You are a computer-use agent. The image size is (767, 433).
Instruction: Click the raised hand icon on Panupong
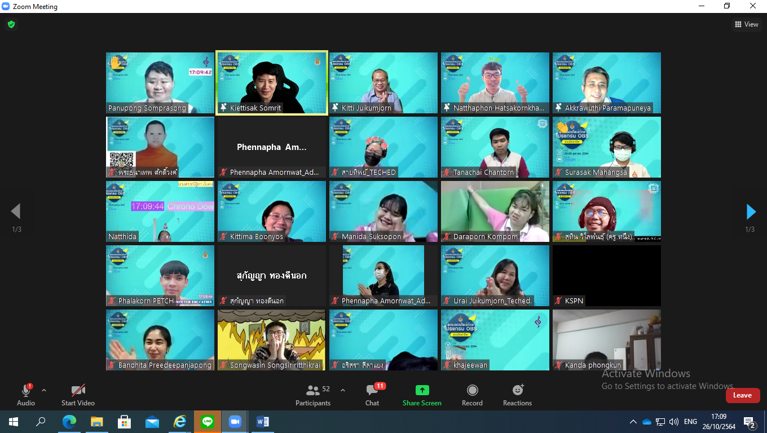pyautogui.click(x=116, y=63)
